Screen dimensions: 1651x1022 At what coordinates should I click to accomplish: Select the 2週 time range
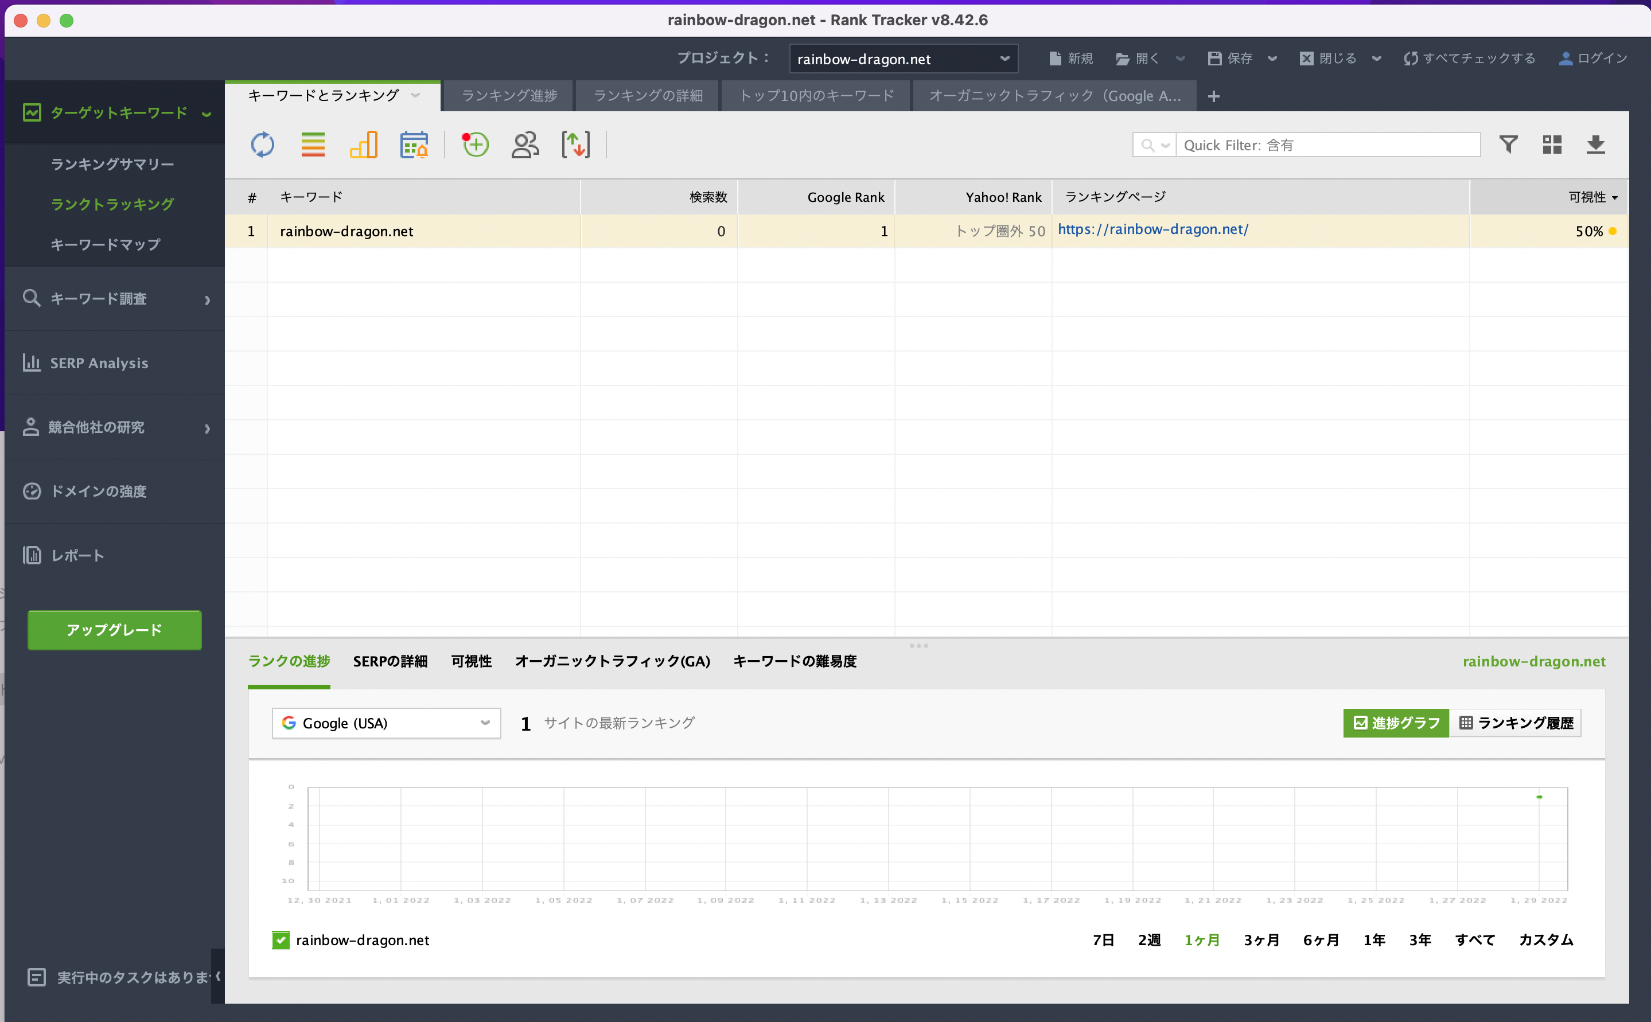pos(1150,939)
